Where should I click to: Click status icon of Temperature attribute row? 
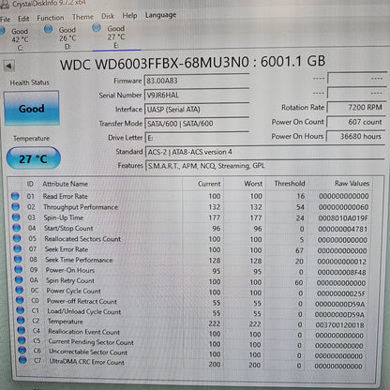pos(21,320)
